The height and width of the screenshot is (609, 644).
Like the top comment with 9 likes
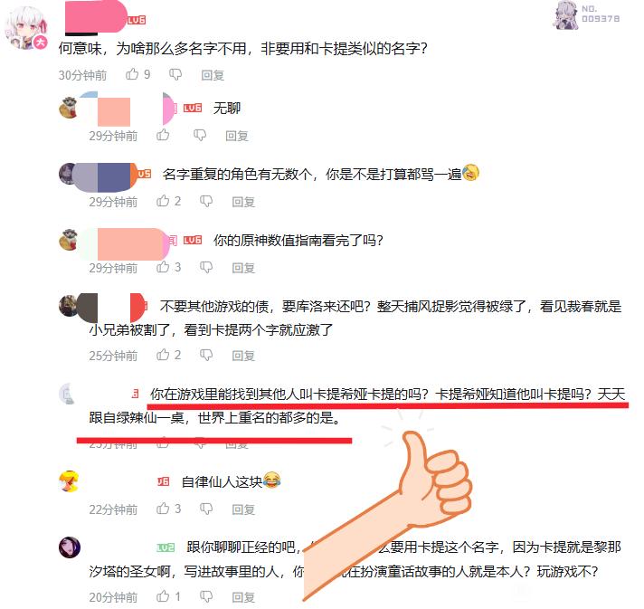click(x=132, y=74)
